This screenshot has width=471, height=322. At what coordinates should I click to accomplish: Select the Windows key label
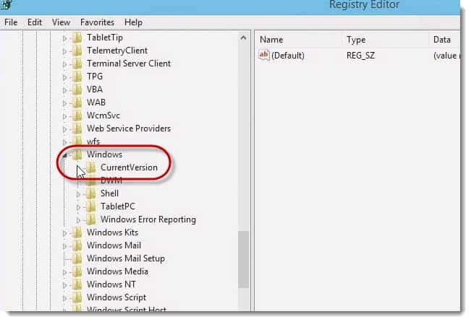104,155
